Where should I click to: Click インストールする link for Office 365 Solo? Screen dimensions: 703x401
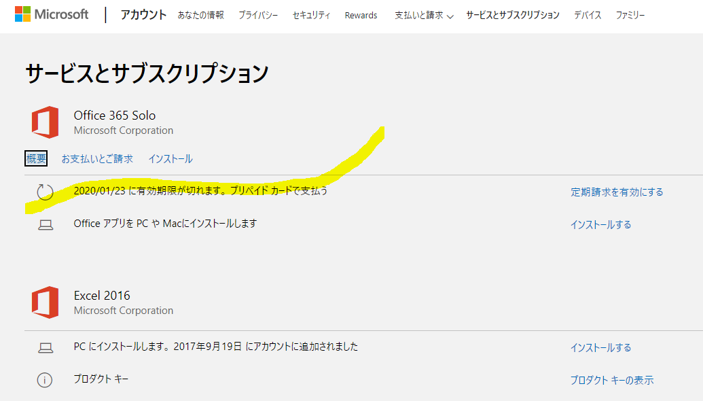tap(601, 225)
